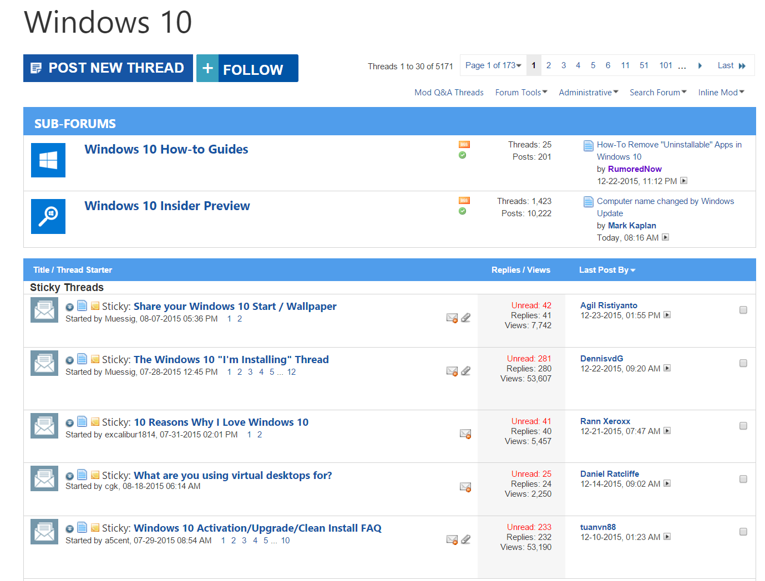Click "Threads 1 to 30 of 5171" text
The height and width of the screenshot is (581, 765).
(411, 67)
